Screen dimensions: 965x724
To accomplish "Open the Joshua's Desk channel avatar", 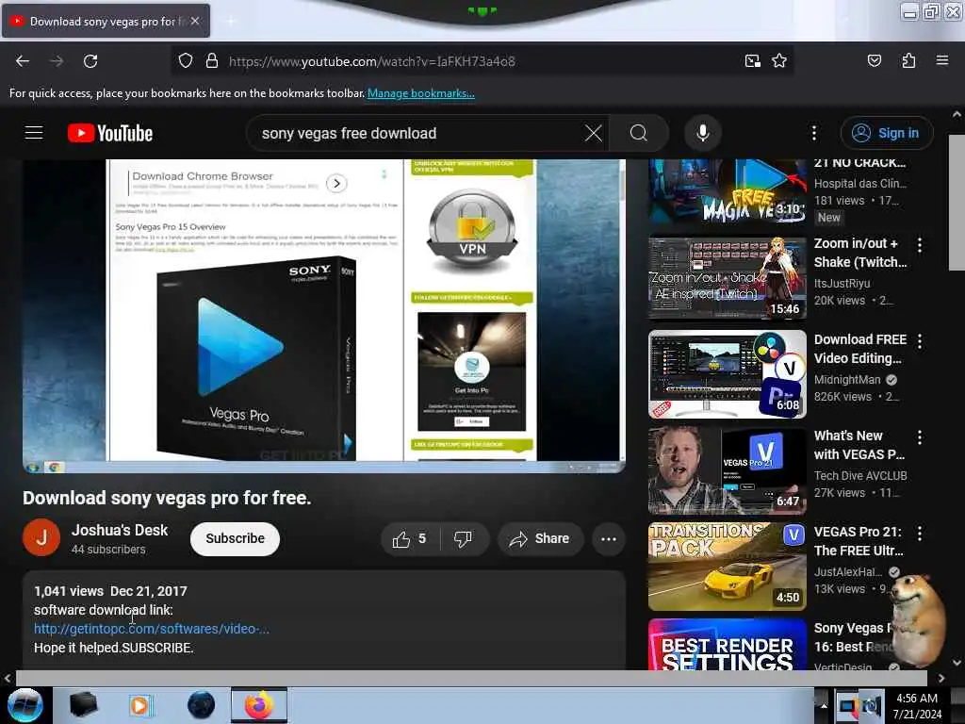I will pyautogui.click(x=41, y=537).
